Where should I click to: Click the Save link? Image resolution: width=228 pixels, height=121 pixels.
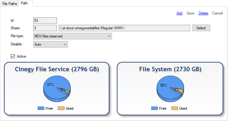[190, 13]
